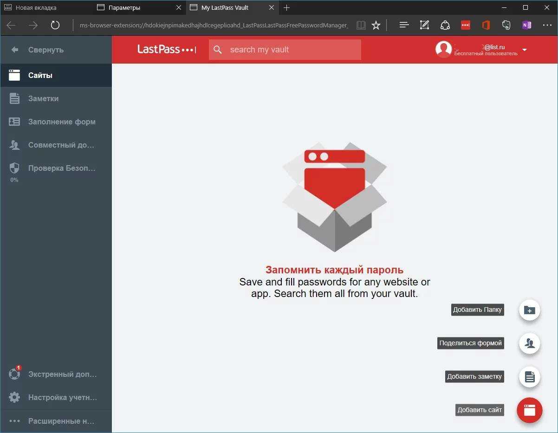Click the Add Note round icon
Image resolution: width=558 pixels, height=433 pixels.
coord(529,377)
